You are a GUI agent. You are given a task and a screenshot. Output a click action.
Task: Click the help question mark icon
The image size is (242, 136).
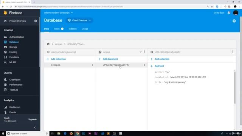[234, 21]
